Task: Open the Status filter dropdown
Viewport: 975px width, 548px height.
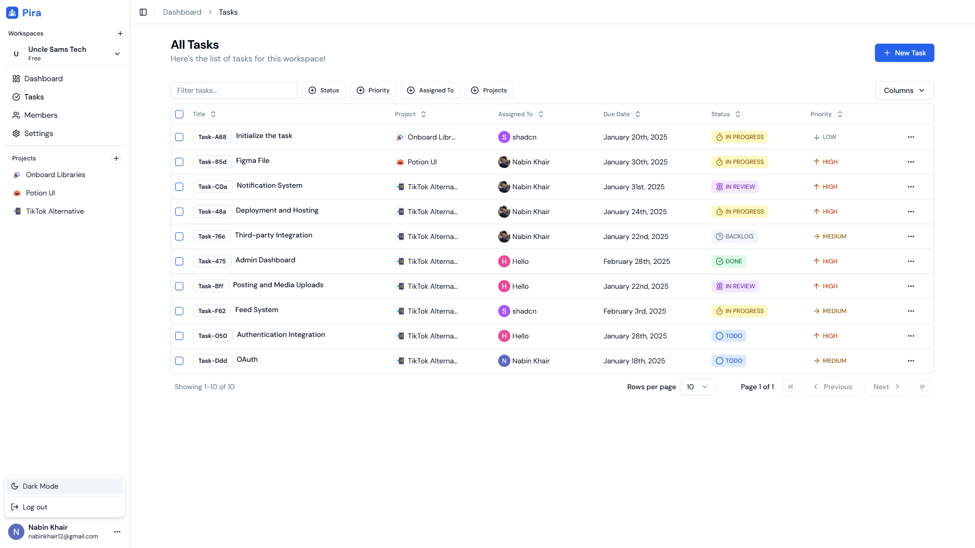Action: click(x=323, y=90)
